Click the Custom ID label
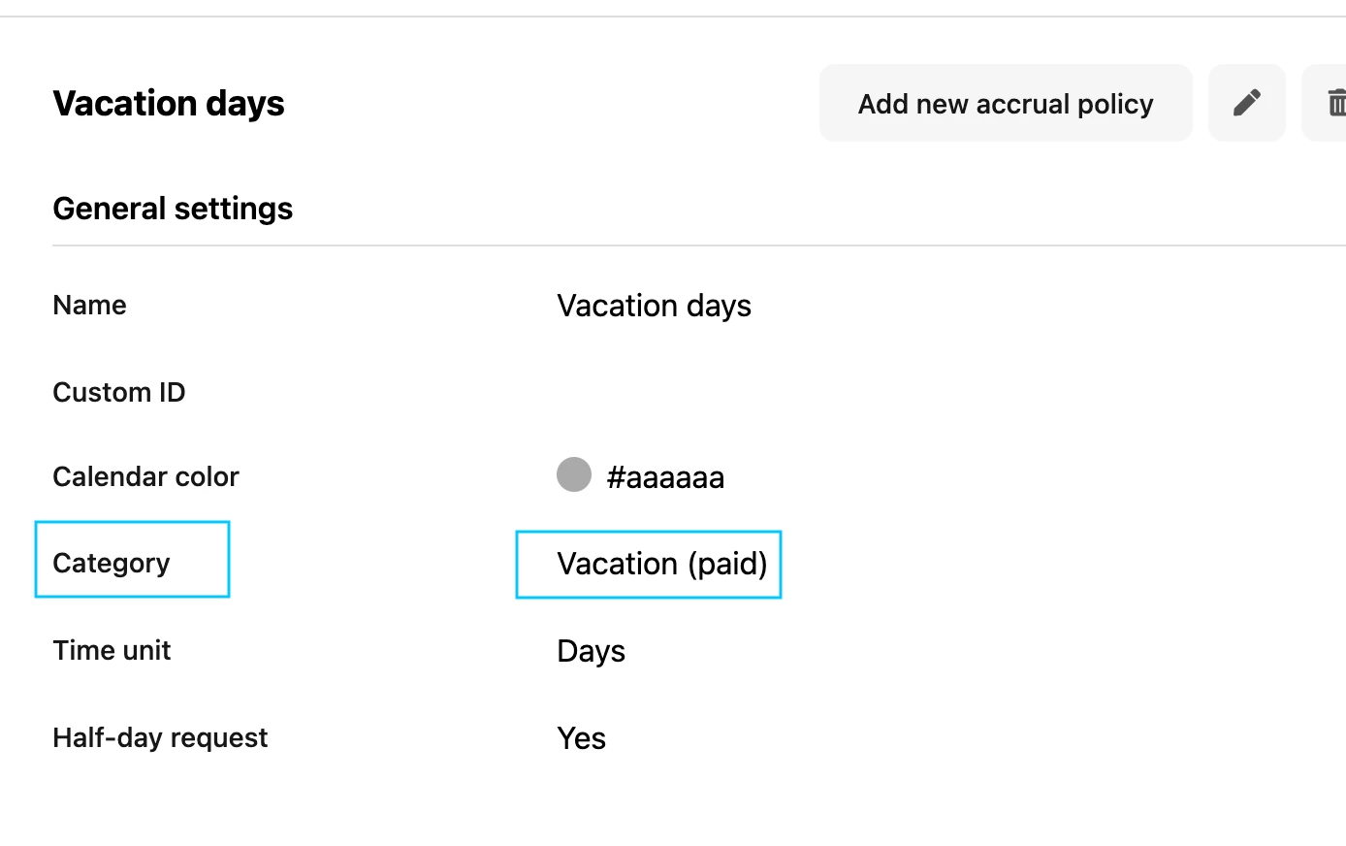Viewport: 1346px width, 846px height. (119, 392)
